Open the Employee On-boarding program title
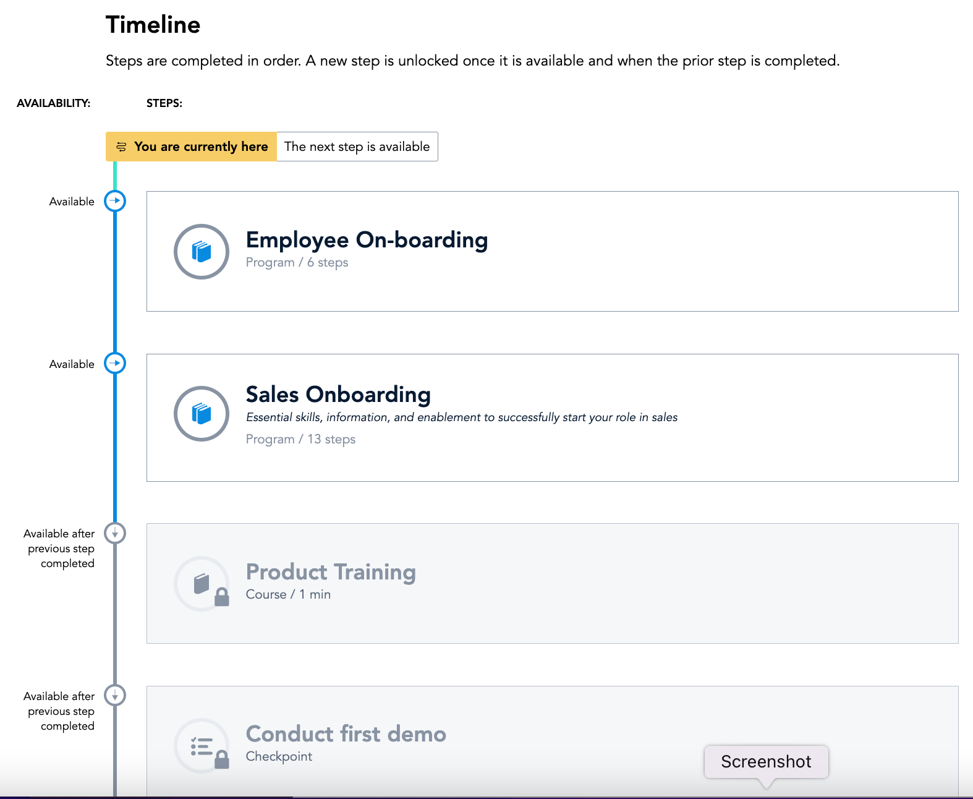This screenshot has width=973, height=799. click(x=367, y=240)
